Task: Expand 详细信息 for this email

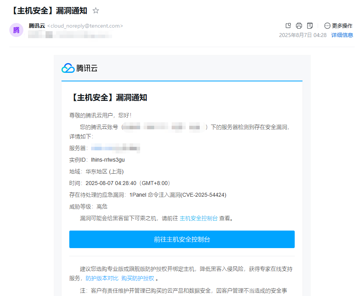Action: click(342, 35)
